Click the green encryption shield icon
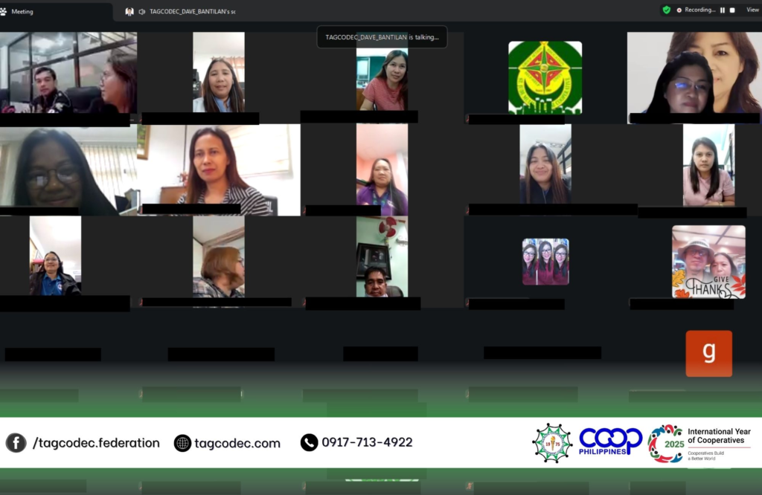 tap(666, 10)
